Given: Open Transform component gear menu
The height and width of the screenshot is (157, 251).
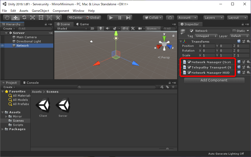Looking at the screenshot, I should pos(248,41).
